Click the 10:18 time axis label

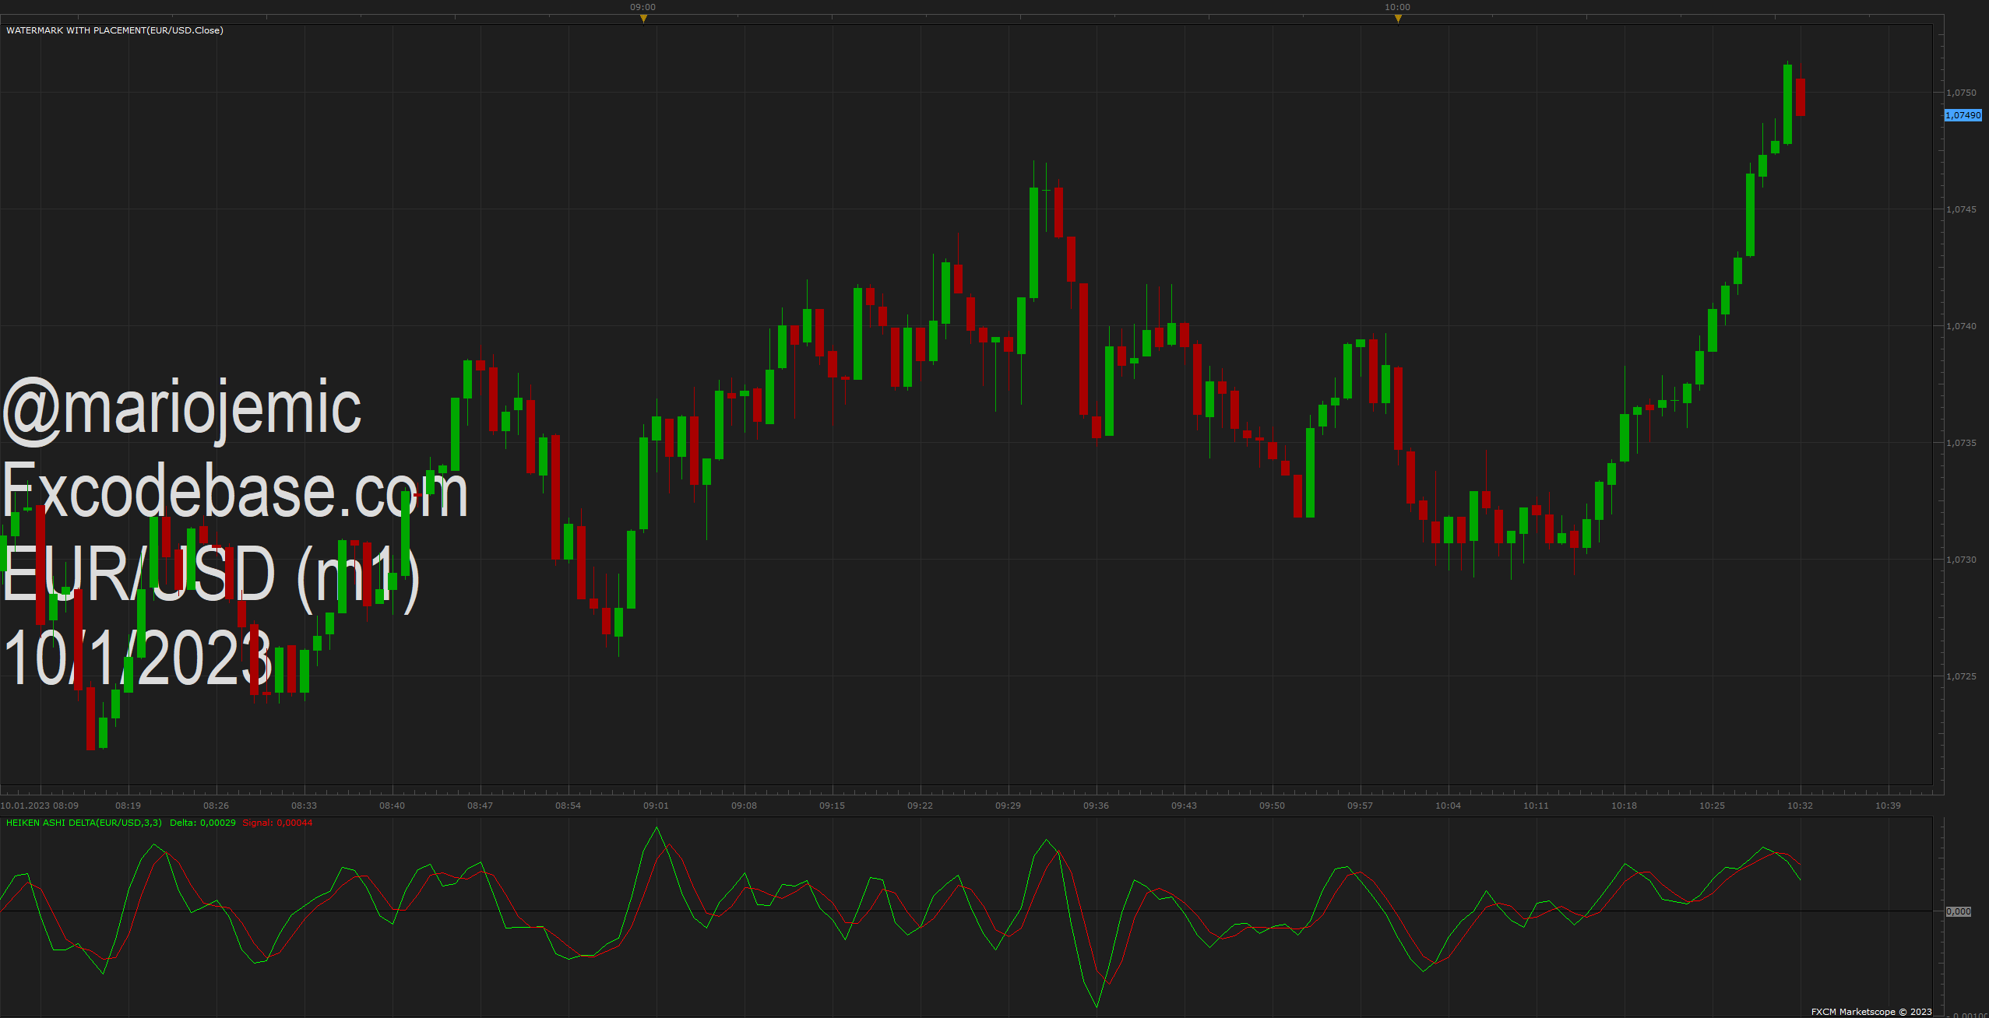(x=1624, y=806)
